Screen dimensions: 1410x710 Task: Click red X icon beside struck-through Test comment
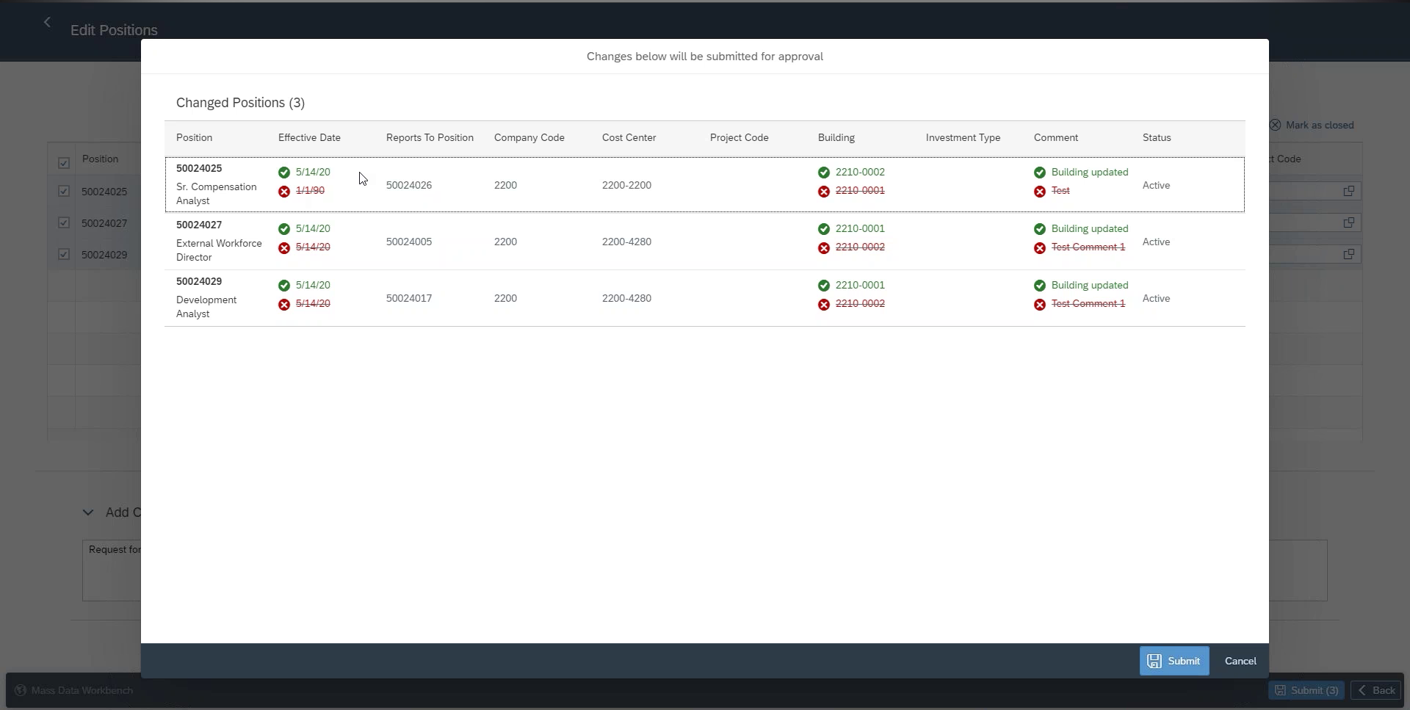point(1039,192)
